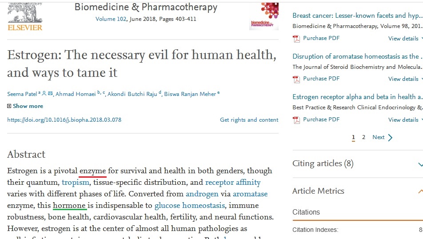This screenshot has height=239, width=423.
Task: Click Get rights and content link
Action: click(249, 120)
